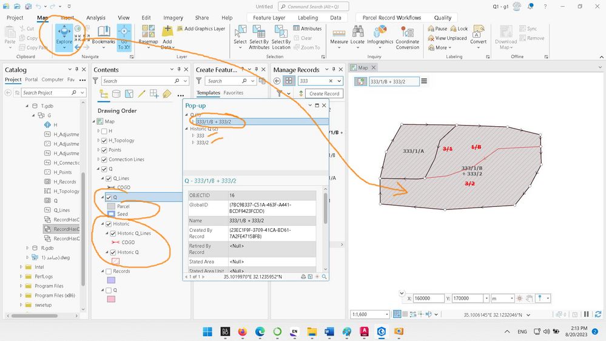Image resolution: width=606 pixels, height=341 pixels.
Task: Open the Labeling ribbon tab
Action: (308, 18)
